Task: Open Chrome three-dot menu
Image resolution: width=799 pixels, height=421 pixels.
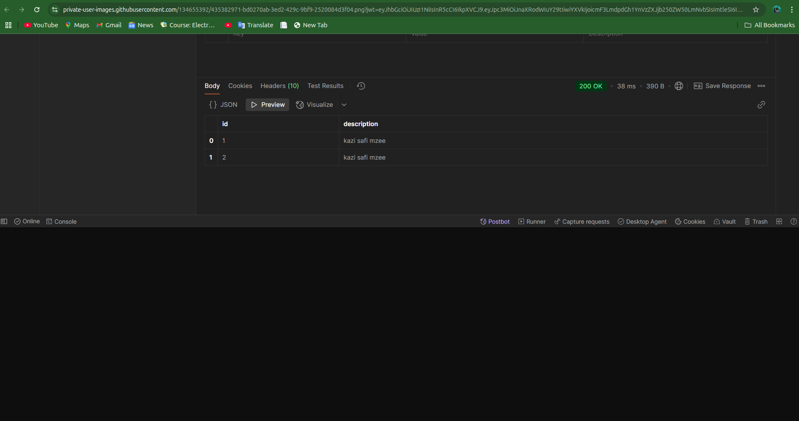Action: [x=792, y=10]
